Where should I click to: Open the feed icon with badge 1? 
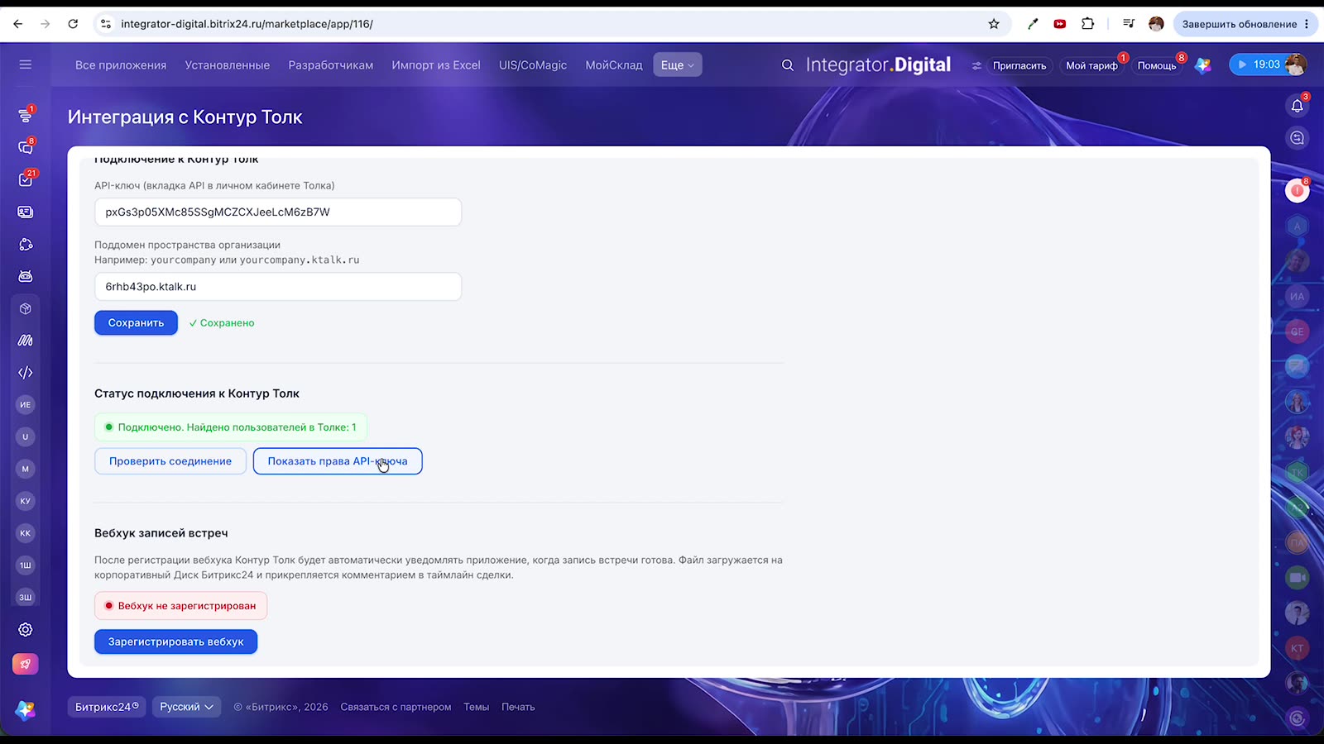pyautogui.click(x=26, y=116)
